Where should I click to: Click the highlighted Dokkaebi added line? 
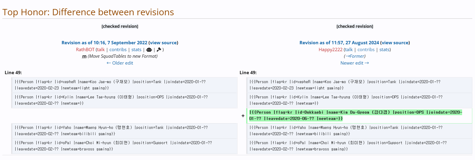[355, 115]
